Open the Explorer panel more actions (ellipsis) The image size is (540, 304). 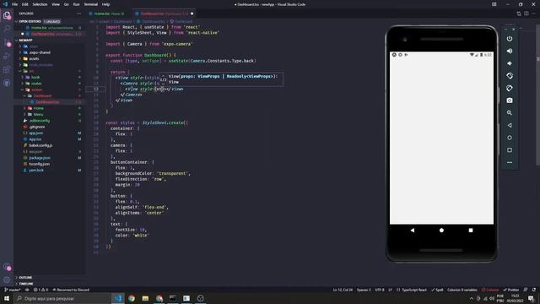pos(78,14)
